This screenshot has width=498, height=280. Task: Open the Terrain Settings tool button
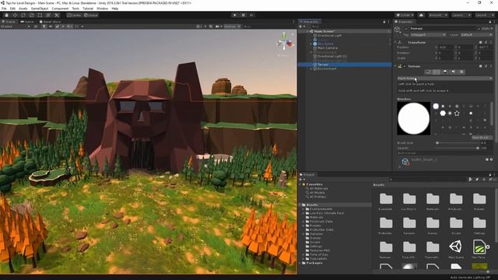461,72
